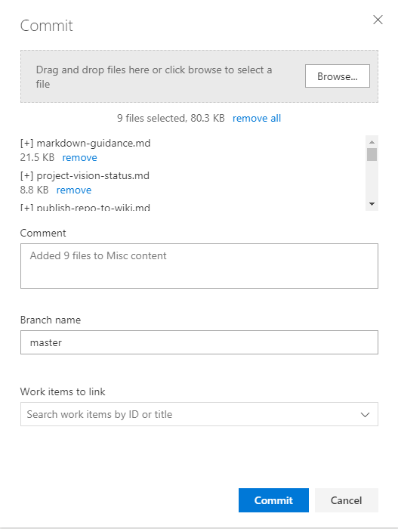Click the blue Commit button
The image size is (398, 529).
[x=273, y=500]
